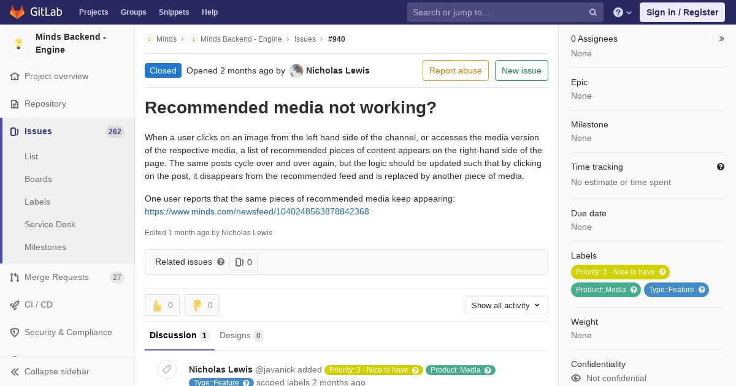Click the 27 merge requests badge
Screen dimensions: 736x386
[x=117, y=278]
